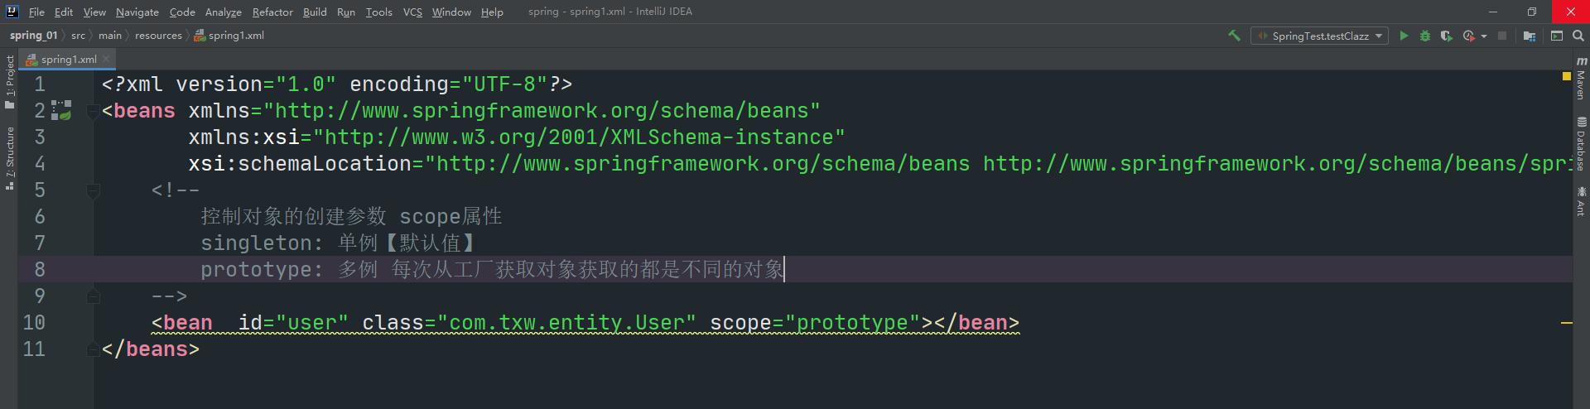Click the singleton comment text on line 7

tap(338, 243)
